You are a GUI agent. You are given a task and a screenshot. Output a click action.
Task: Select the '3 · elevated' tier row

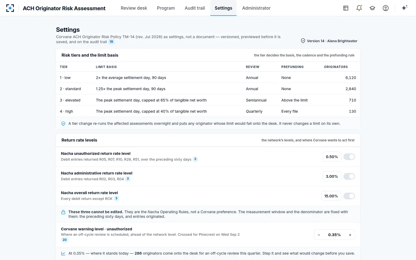tap(208, 100)
